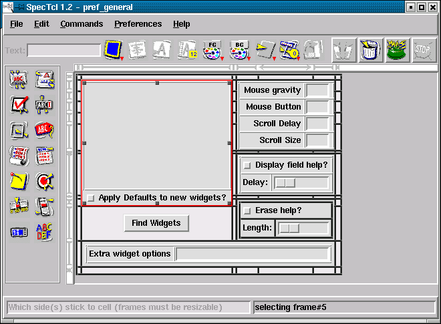
Task: Select the colorful ABC DEF text widget
Action: point(44,232)
